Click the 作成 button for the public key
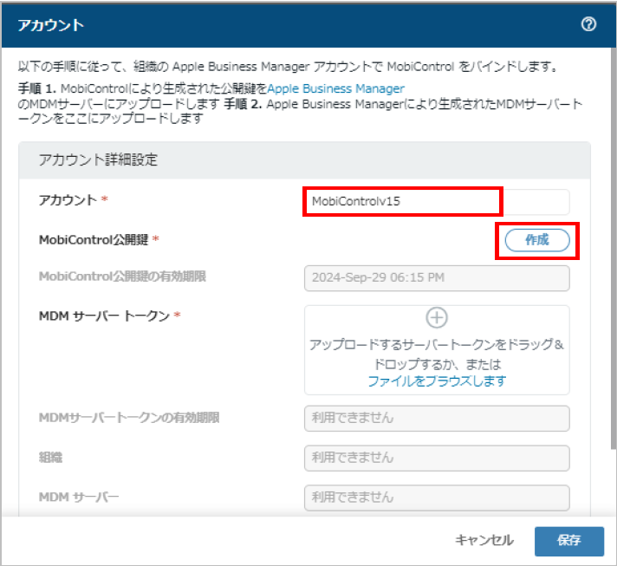The image size is (617, 566). click(x=537, y=240)
